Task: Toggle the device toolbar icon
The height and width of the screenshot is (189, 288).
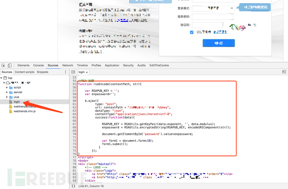Action: click(10, 66)
